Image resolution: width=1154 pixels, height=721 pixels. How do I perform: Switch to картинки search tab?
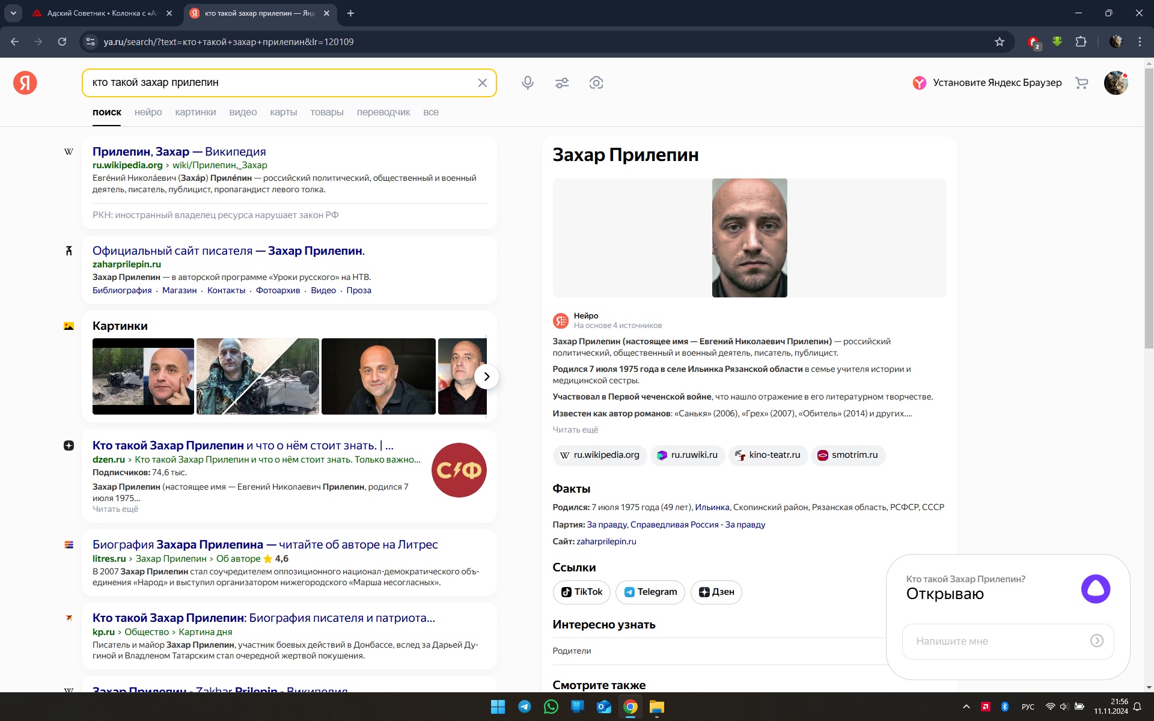coord(195,112)
